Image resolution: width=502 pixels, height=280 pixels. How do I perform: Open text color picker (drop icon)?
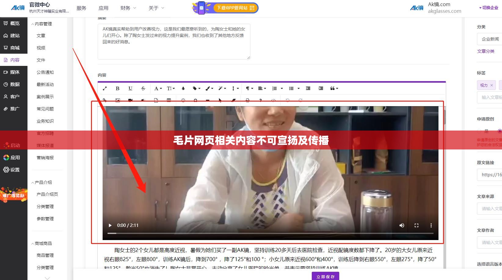(x=183, y=88)
